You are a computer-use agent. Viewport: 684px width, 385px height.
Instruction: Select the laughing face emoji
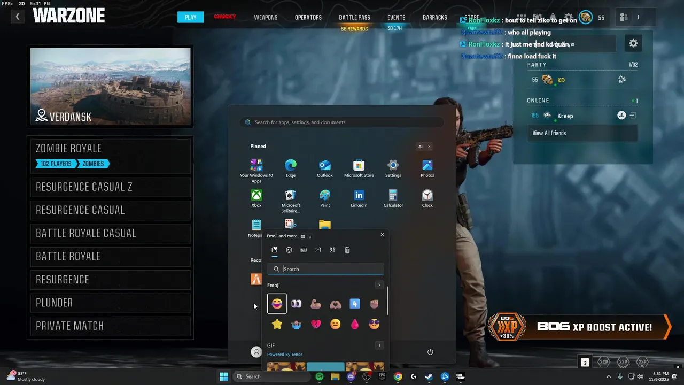coord(277,304)
